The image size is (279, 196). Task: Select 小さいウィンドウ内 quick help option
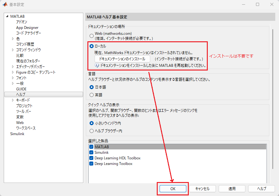click(91, 123)
